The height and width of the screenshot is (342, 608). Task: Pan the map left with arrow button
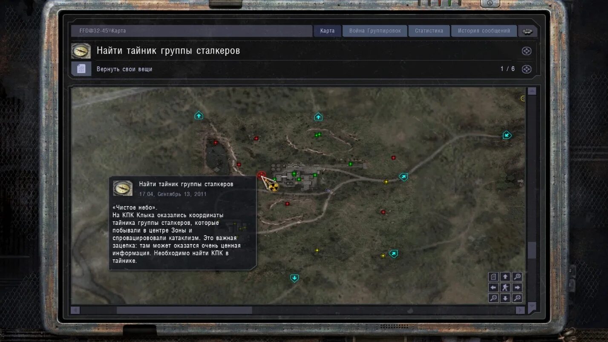pyautogui.click(x=493, y=287)
